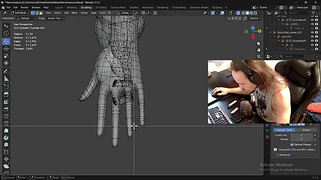The width and height of the screenshot is (321, 180).
Task: Open the Options dropdown
Action: coord(255,18)
